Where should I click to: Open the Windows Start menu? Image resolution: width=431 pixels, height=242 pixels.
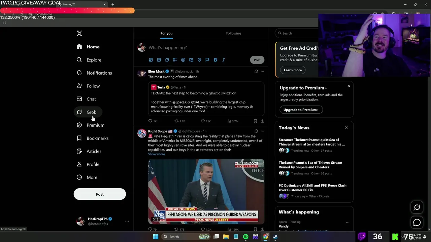click(156, 237)
